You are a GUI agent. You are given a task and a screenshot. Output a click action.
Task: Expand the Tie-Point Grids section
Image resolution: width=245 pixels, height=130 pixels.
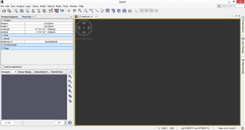(2, 45)
